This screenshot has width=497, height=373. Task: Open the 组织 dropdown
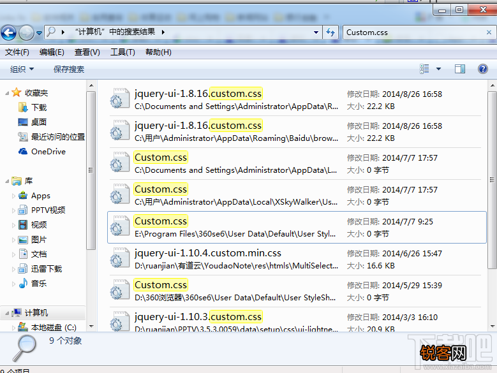[22, 69]
